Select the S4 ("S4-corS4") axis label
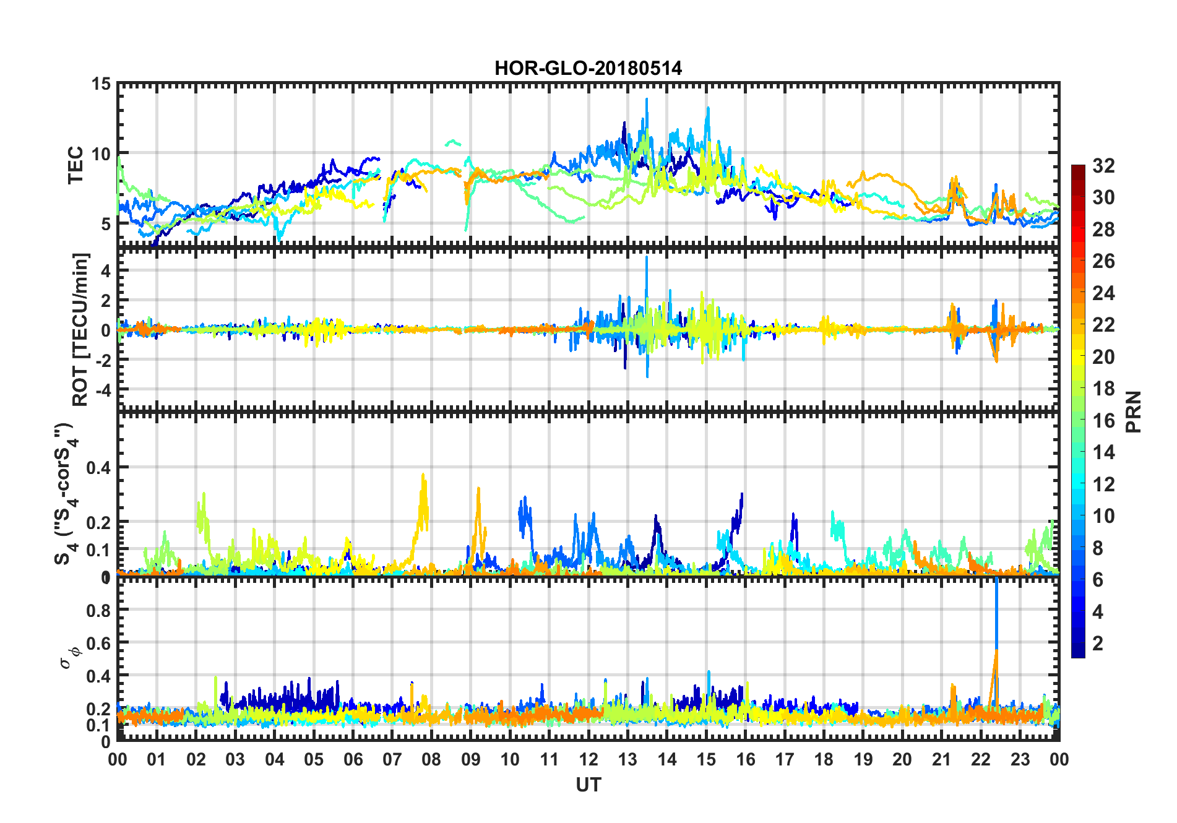The image size is (1177, 823). point(66,494)
